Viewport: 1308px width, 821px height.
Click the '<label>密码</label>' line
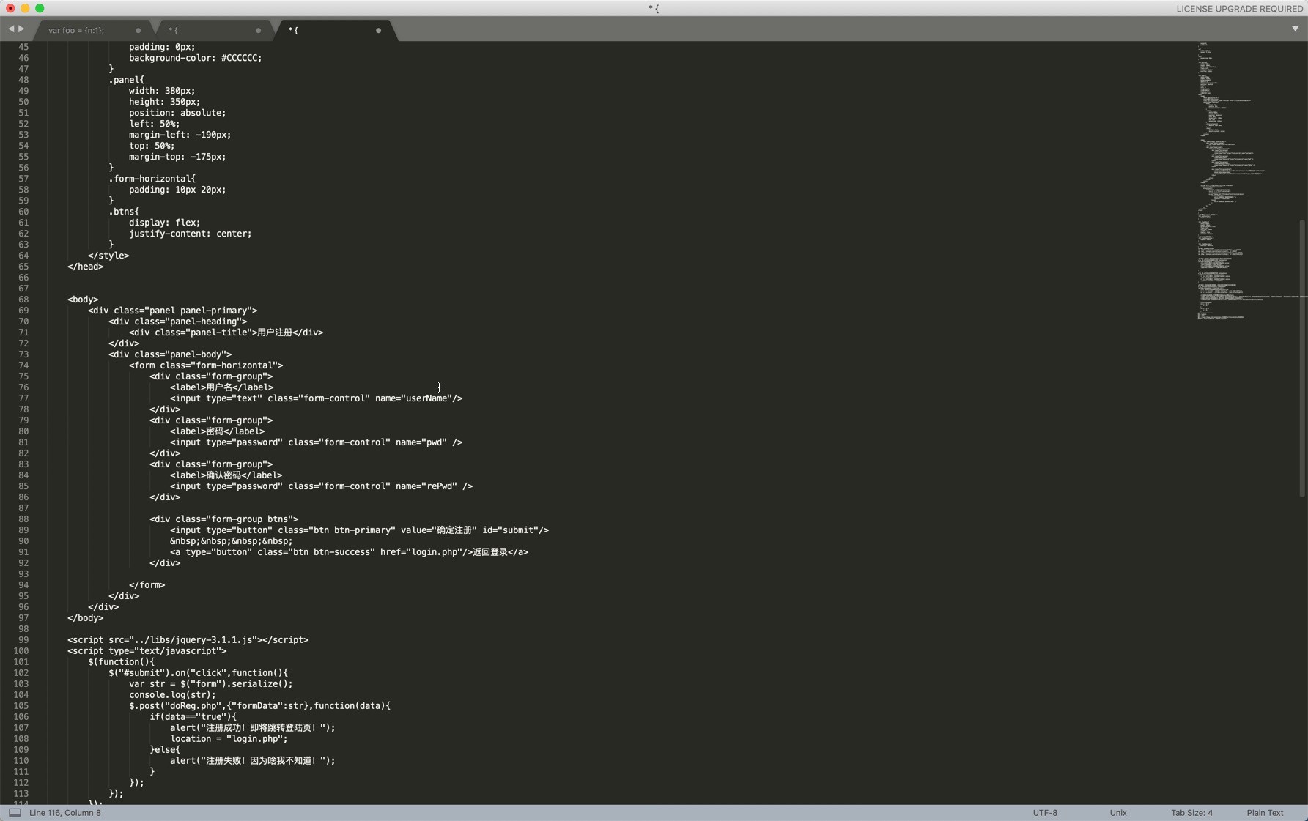217,431
